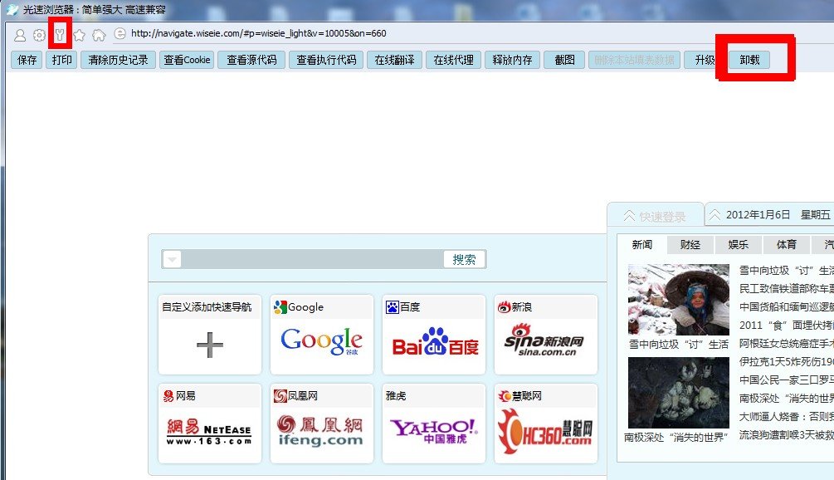Expand the search engine dropdown arrow
The height and width of the screenshot is (480, 834).
click(171, 258)
